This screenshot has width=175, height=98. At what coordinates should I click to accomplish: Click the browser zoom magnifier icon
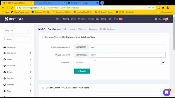(x=149, y=8)
